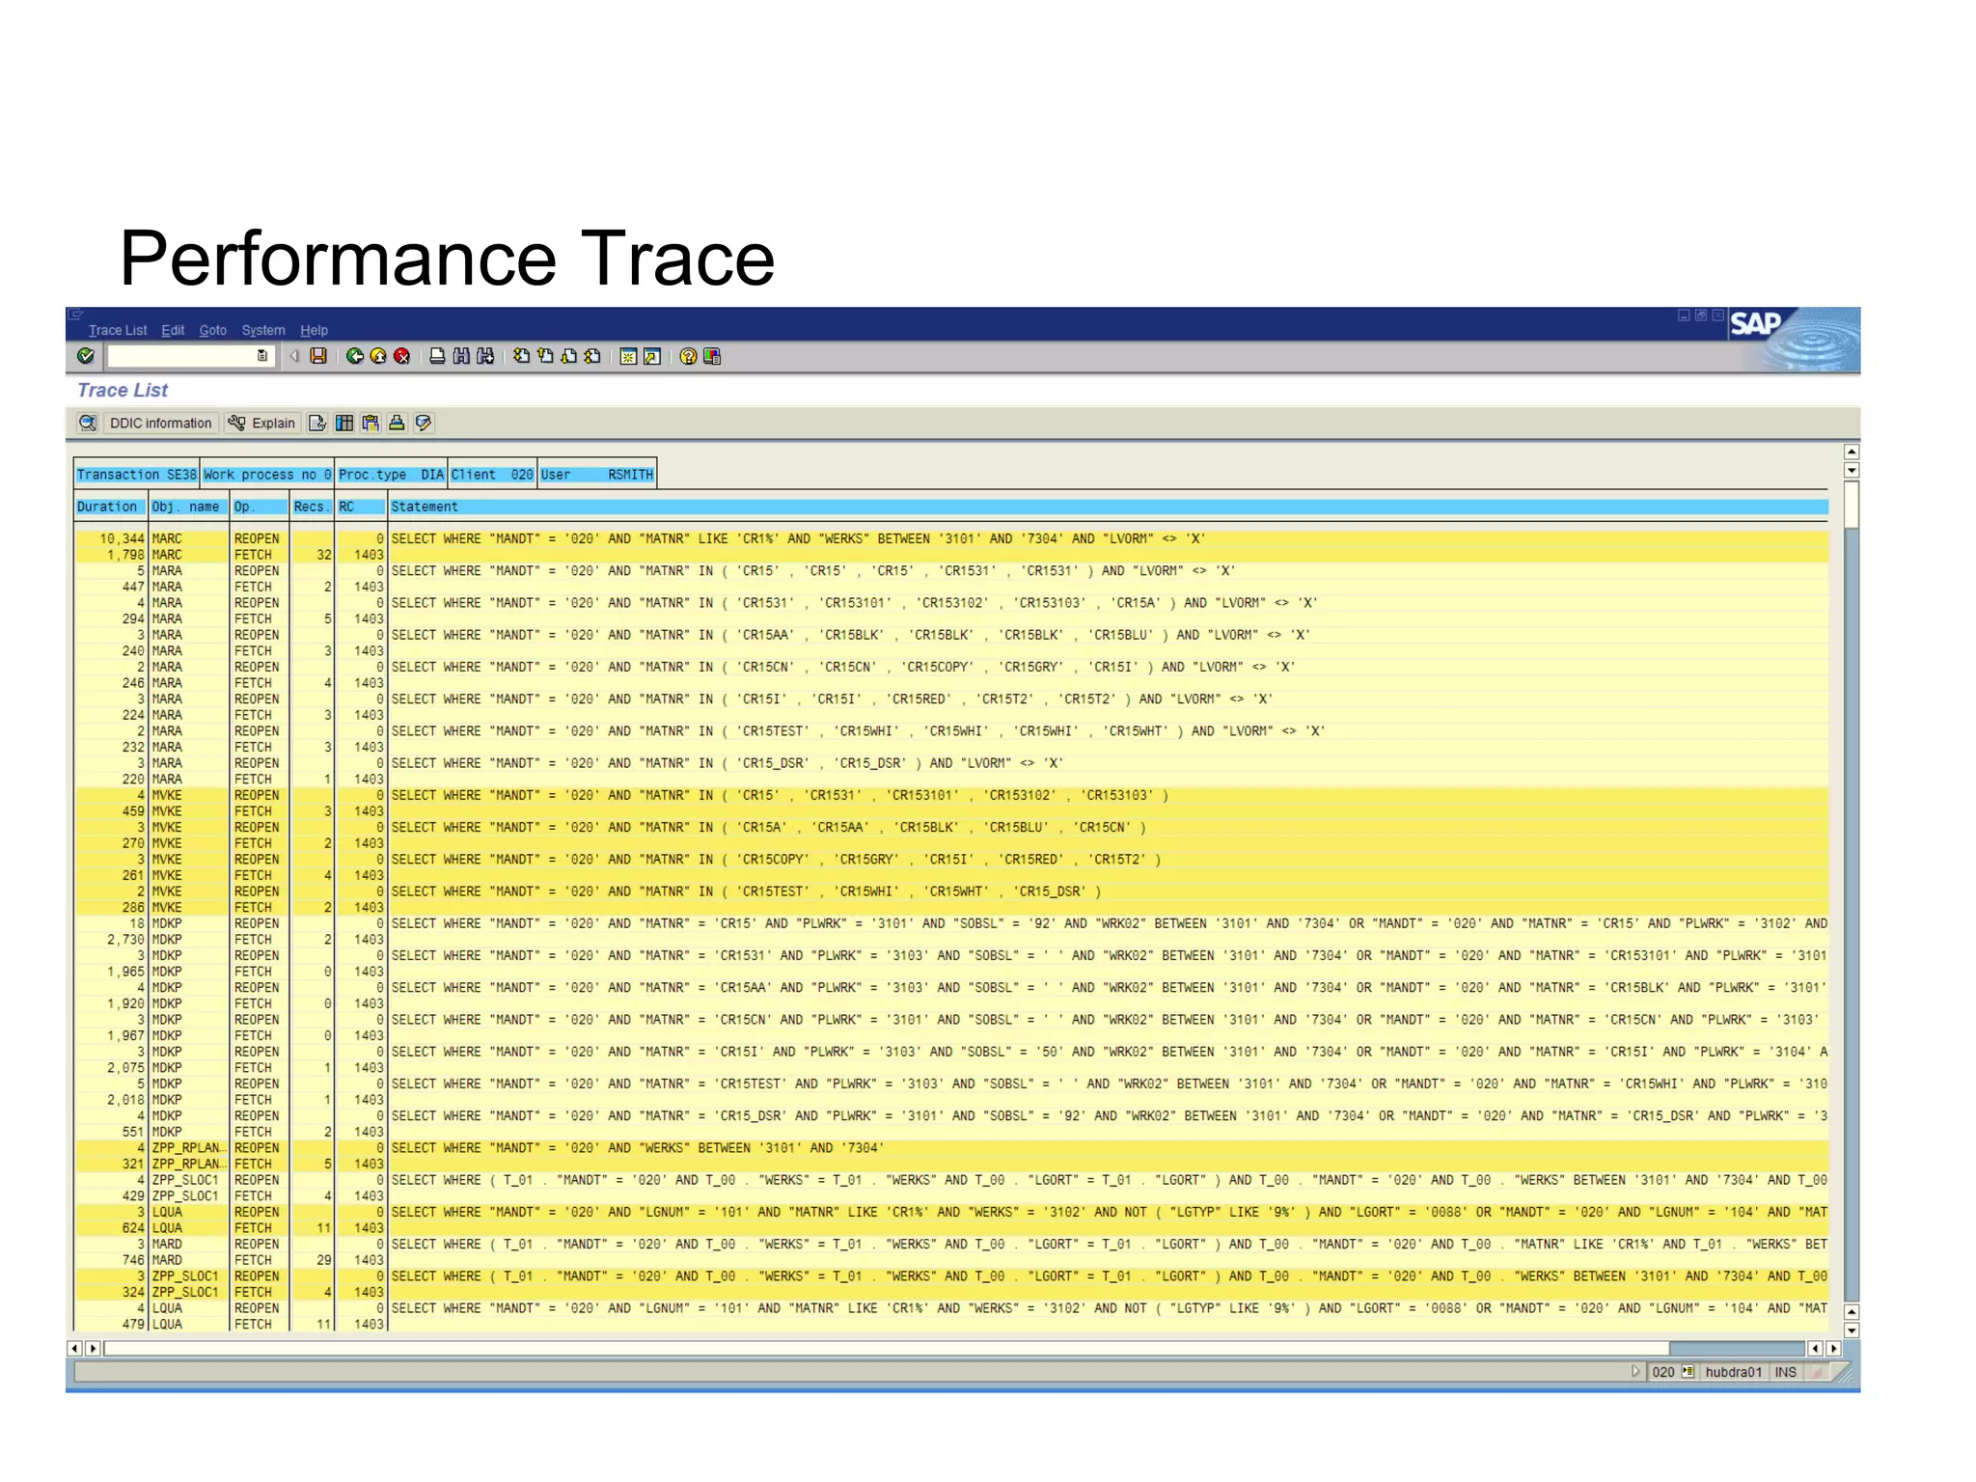Click the horizontal scrollbar far-right arrow
This screenshot has width=1976, height=1482.
pyautogui.click(x=1833, y=1348)
